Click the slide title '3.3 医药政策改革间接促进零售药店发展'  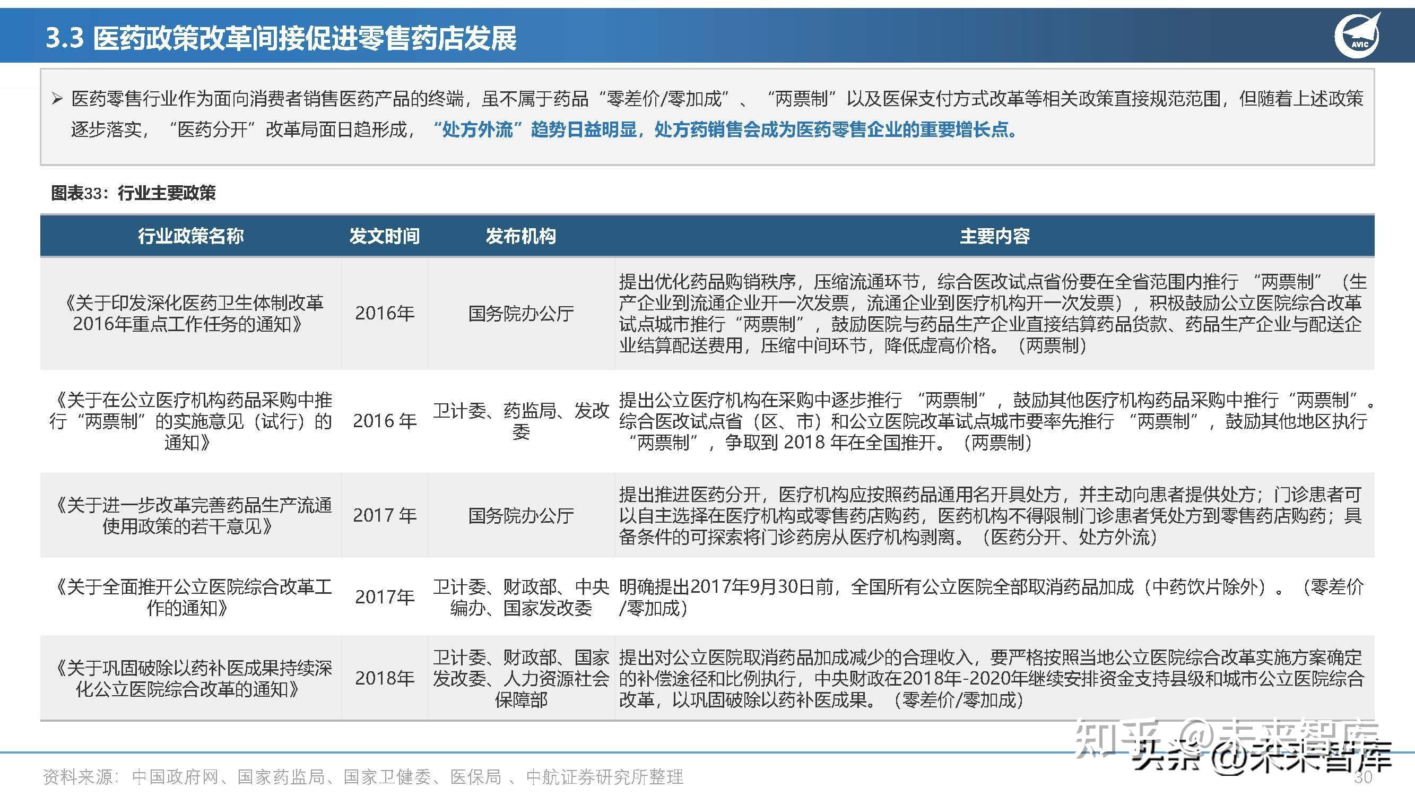[x=281, y=38]
